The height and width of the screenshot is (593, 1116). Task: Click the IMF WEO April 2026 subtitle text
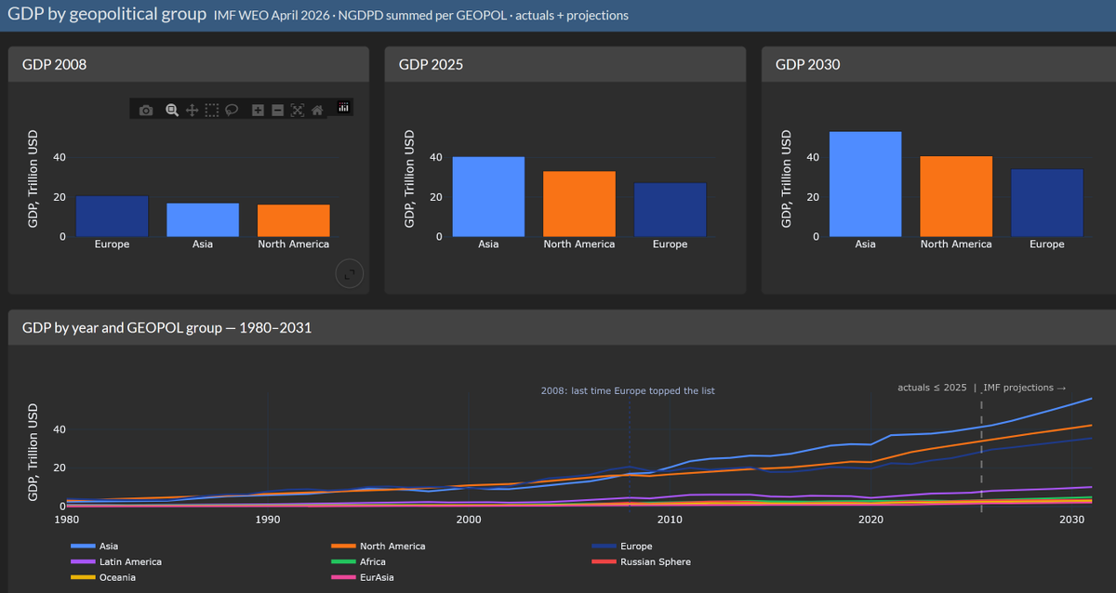tap(420, 16)
